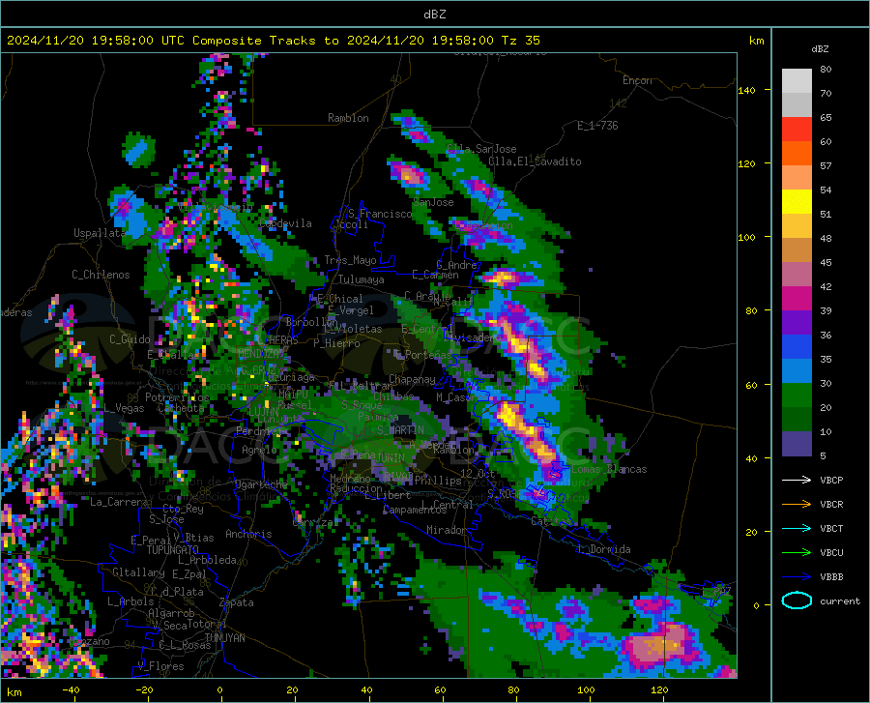This screenshot has height=703, width=870.
Task: Click the Mirador place label
Action: [446, 530]
